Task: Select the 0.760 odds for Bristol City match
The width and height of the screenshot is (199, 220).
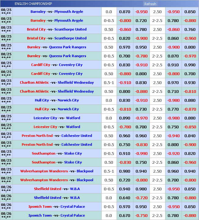Action: pos(190,30)
